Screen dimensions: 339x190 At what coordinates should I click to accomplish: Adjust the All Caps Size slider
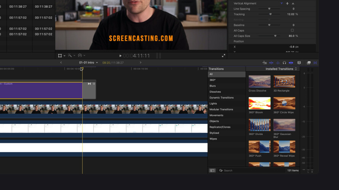275,36
